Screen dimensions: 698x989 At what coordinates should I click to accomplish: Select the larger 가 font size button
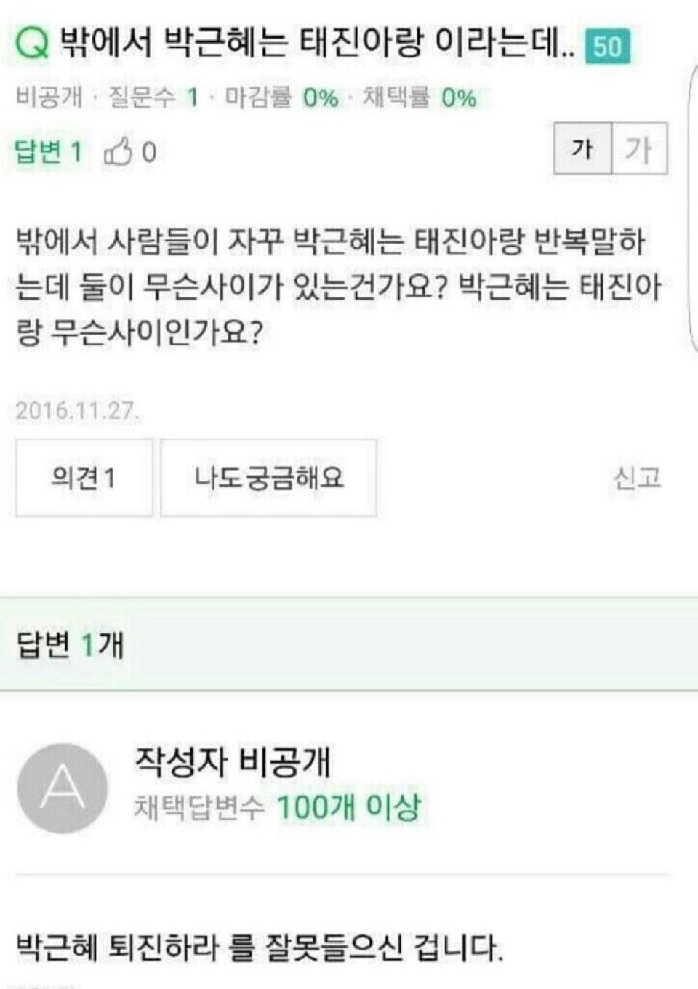tap(639, 148)
